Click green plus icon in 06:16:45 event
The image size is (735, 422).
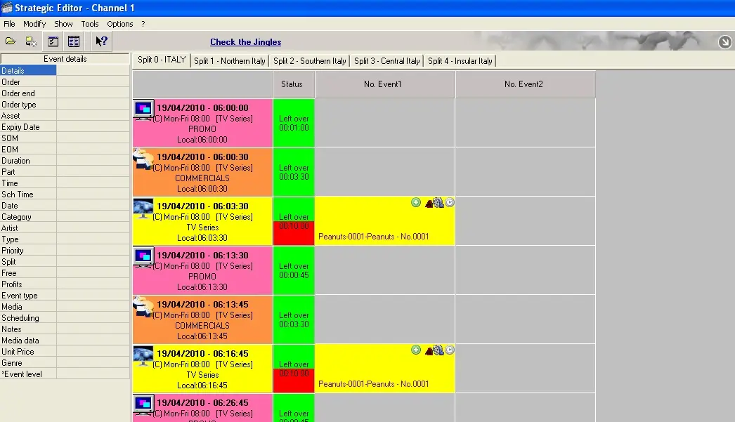point(416,350)
